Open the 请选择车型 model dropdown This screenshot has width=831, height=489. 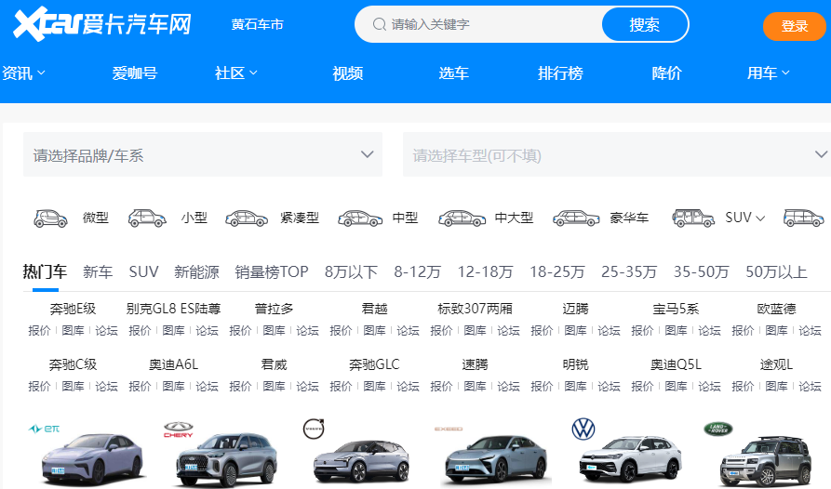click(x=617, y=154)
